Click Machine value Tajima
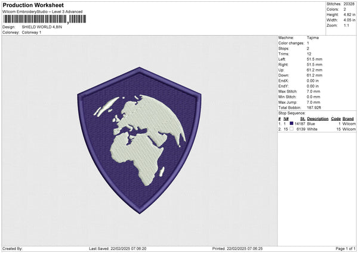 click(313, 38)
